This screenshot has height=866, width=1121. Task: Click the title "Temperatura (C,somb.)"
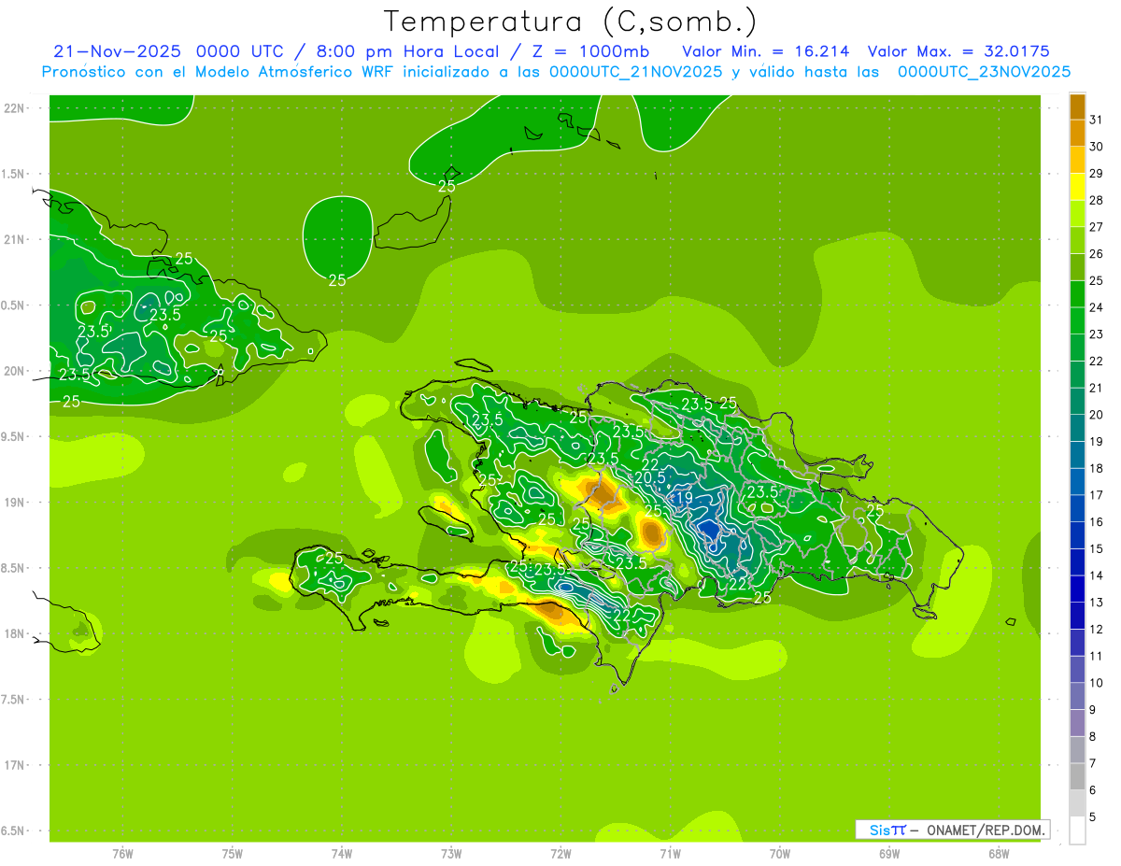pyautogui.click(x=570, y=22)
